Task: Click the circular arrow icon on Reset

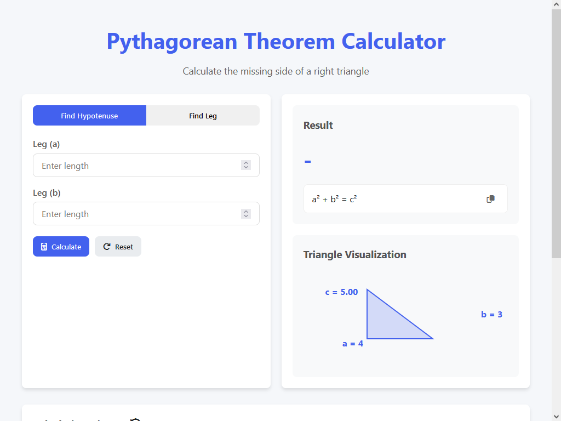Action: pos(107,247)
